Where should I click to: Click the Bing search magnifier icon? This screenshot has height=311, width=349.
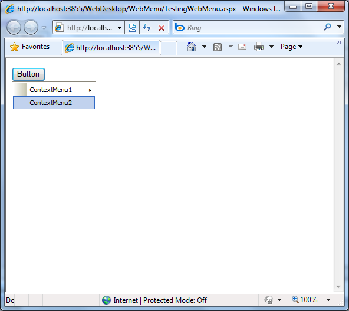327,27
